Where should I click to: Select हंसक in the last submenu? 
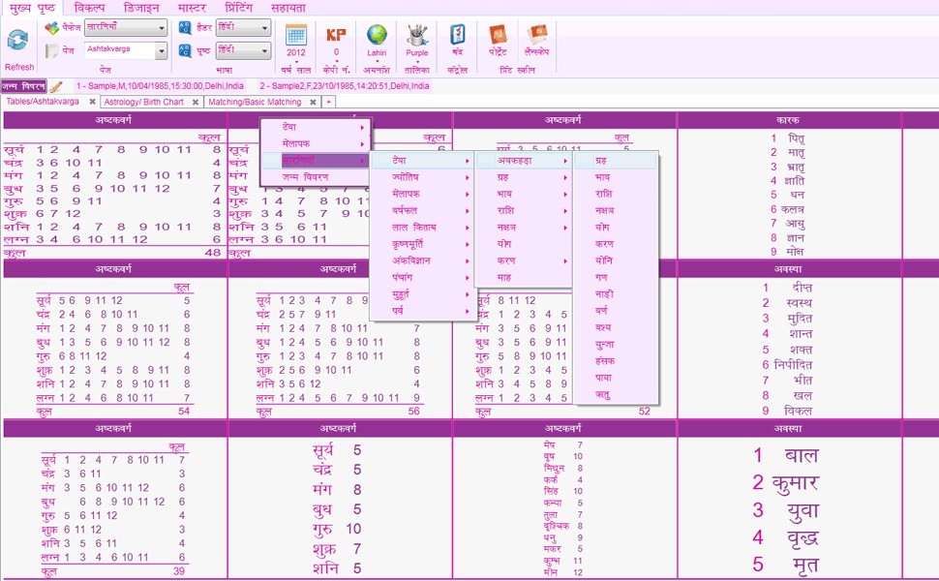tap(616, 361)
